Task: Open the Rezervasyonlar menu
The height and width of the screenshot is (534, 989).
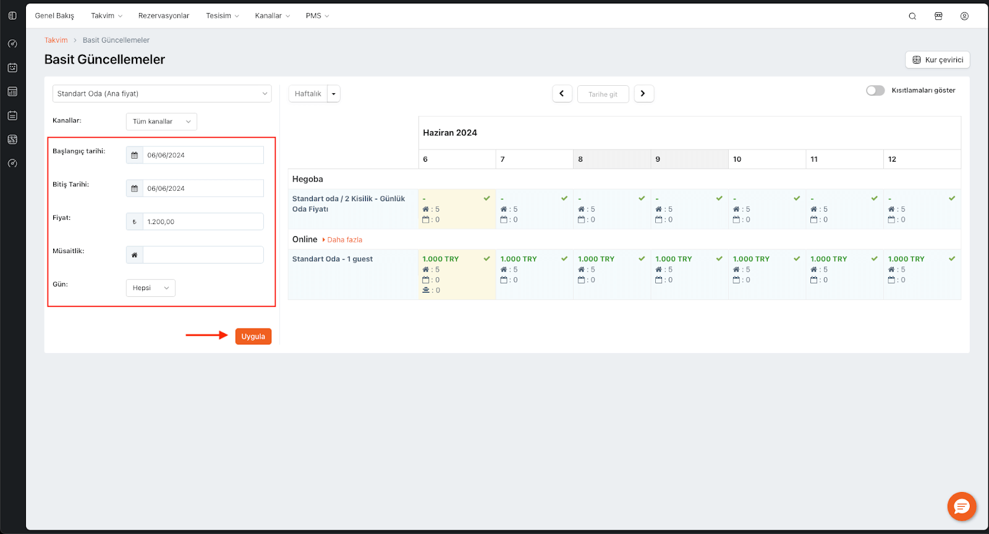Action: (x=164, y=16)
